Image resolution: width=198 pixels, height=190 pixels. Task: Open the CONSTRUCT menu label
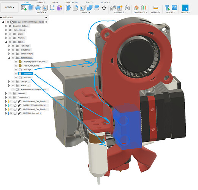pos(140,13)
